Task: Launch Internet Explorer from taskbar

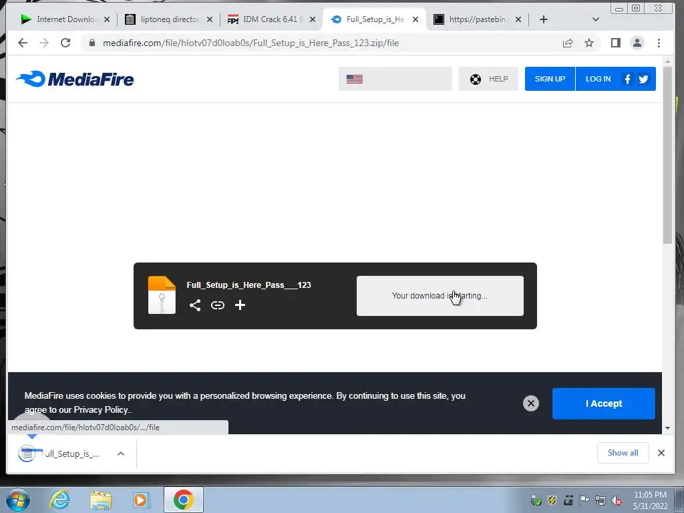Action: click(59, 500)
